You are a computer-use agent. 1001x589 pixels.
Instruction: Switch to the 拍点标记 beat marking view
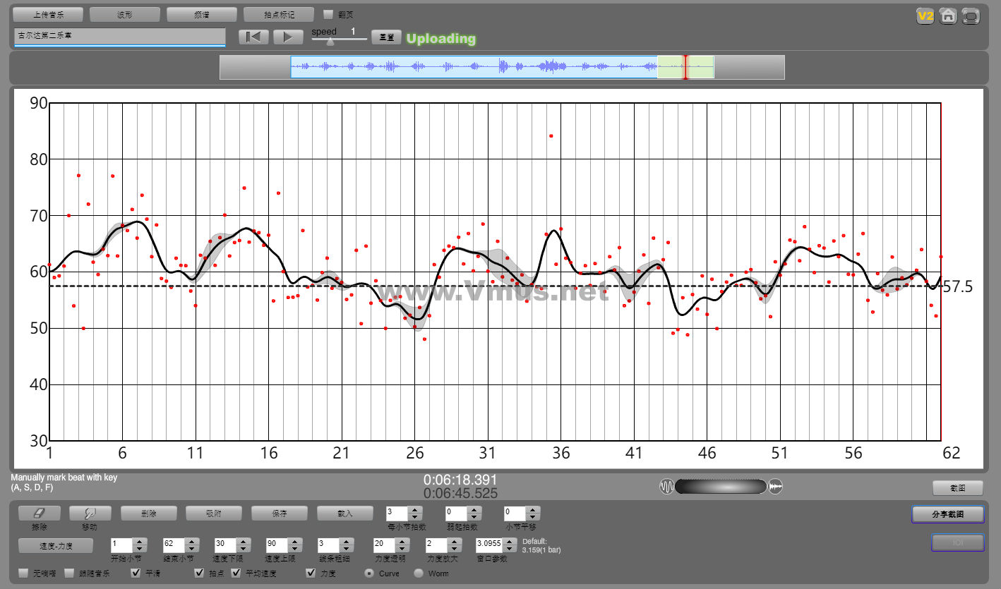[x=279, y=14]
